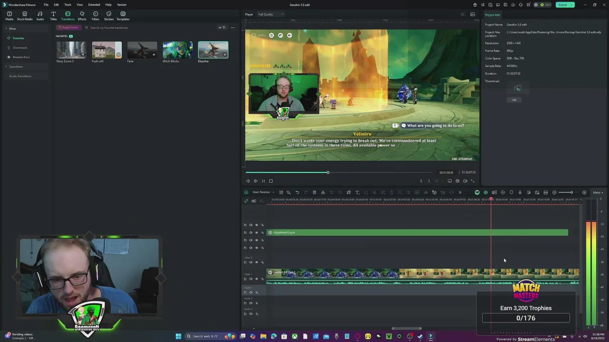The width and height of the screenshot is (609, 342).
Task: Open the Titles panel
Action: pos(53,16)
